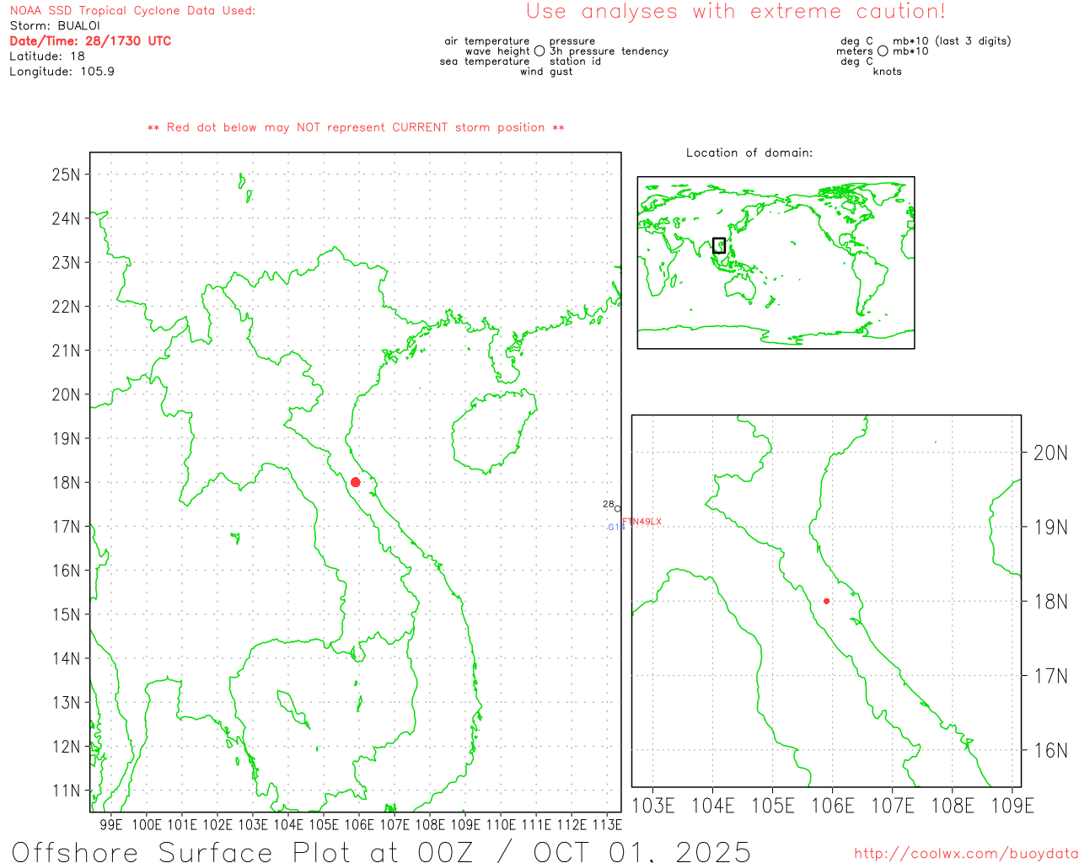Click the 106E label under zoomed map

point(832,806)
